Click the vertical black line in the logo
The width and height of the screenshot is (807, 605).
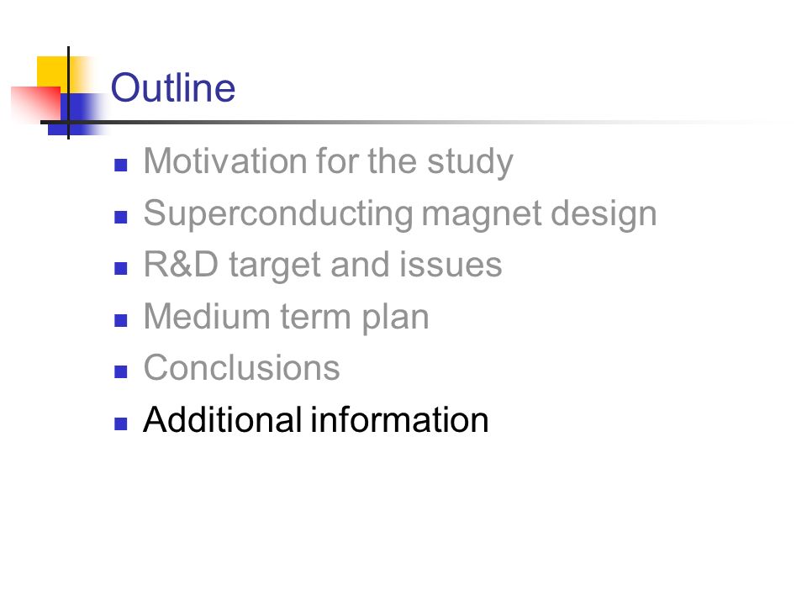68,92
